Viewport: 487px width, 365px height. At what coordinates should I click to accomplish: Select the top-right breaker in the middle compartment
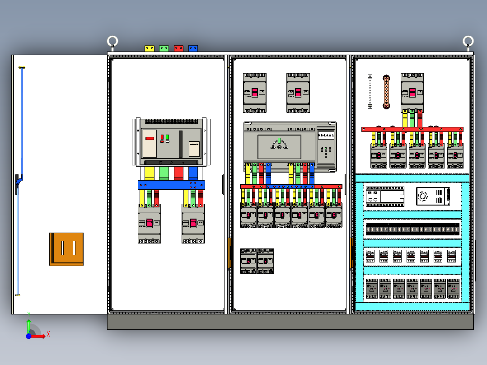click(x=298, y=93)
